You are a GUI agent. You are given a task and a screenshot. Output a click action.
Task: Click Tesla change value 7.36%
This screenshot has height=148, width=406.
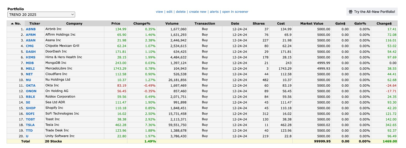pos(150,125)
